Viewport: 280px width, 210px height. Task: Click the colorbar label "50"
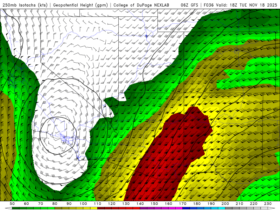click(12, 204)
